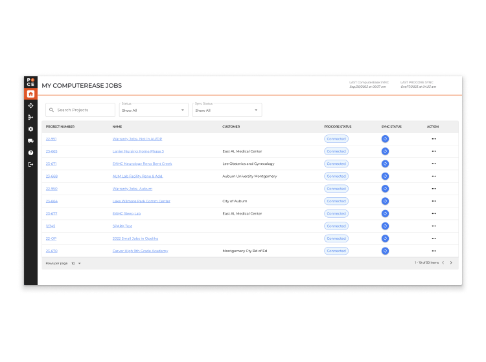Click the CUSTOMER column header
The width and height of the screenshot is (486, 362).
pyautogui.click(x=231, y=127)
